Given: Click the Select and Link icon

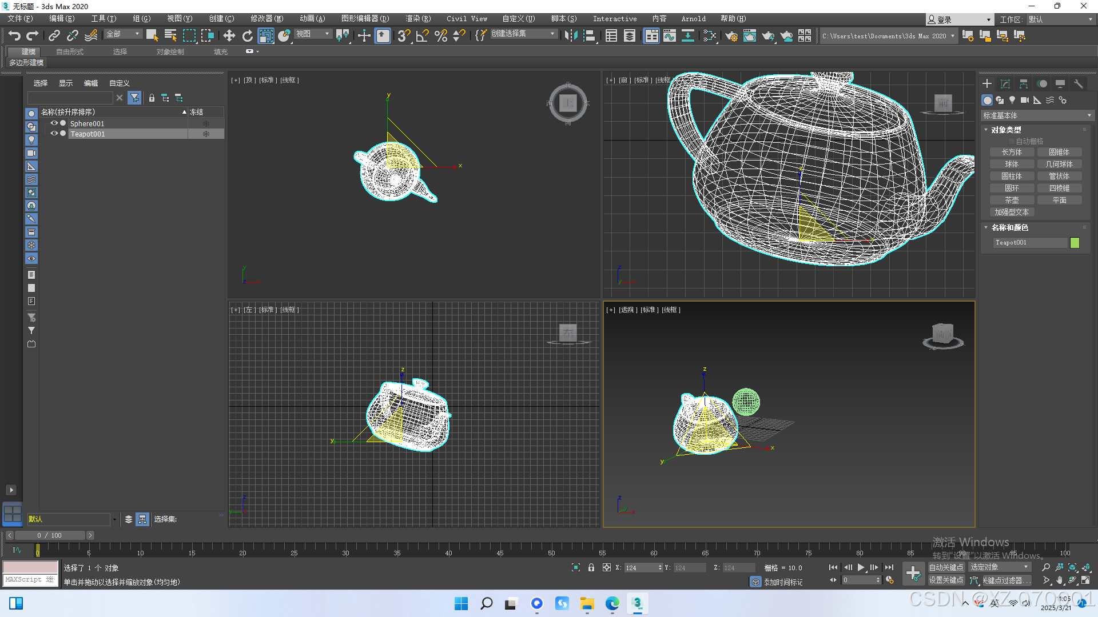Looking at the screenshot, I should click(x=54, y=36).
